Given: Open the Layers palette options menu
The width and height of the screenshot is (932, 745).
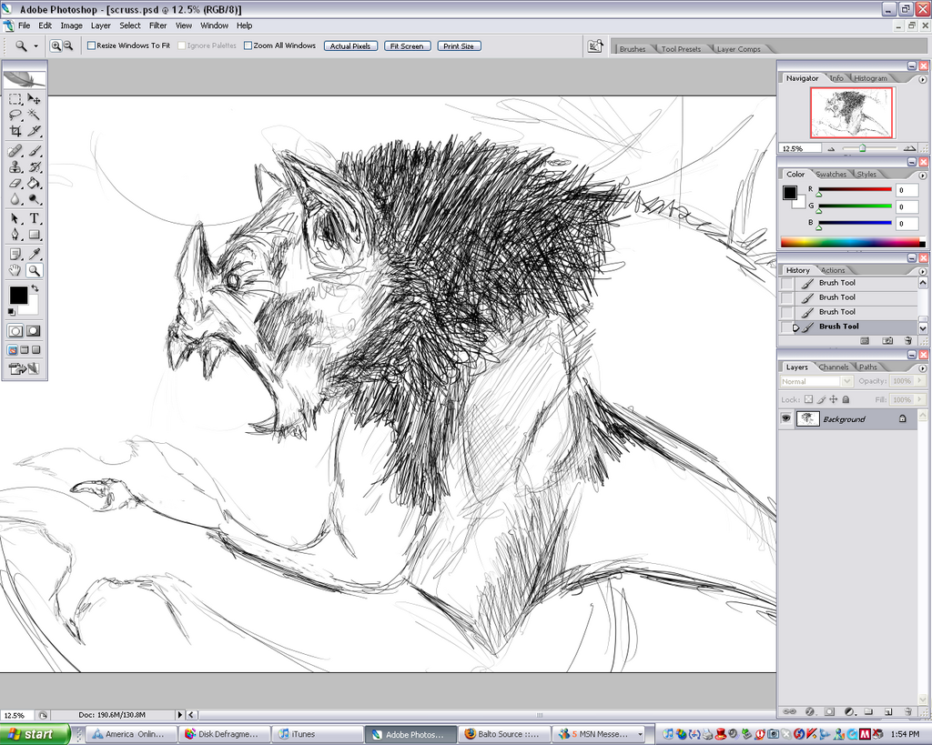Looking at the screenshot, I should pyautogui.click(x=923, y=367).
